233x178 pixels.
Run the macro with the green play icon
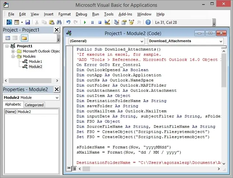[85, 22]
